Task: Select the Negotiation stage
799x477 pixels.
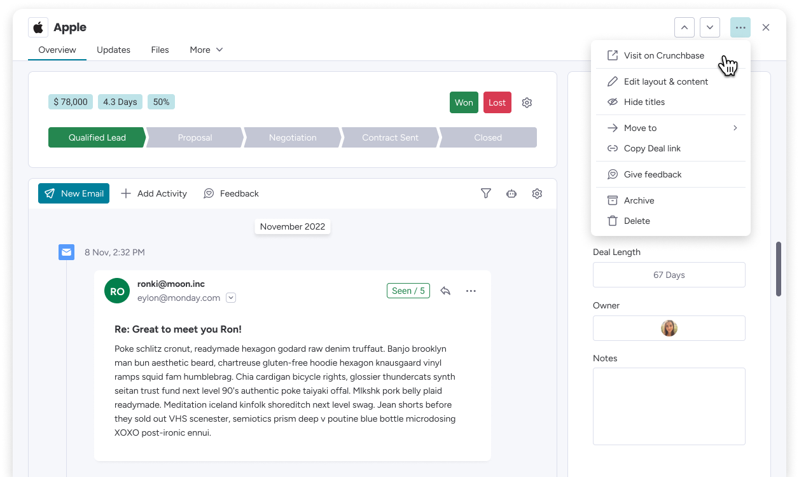Action: pos(293,137)
